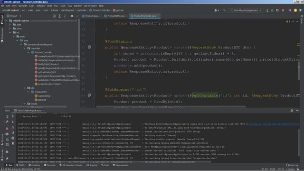
Task: Click the file path link in the console
Action: pos(273,124)
